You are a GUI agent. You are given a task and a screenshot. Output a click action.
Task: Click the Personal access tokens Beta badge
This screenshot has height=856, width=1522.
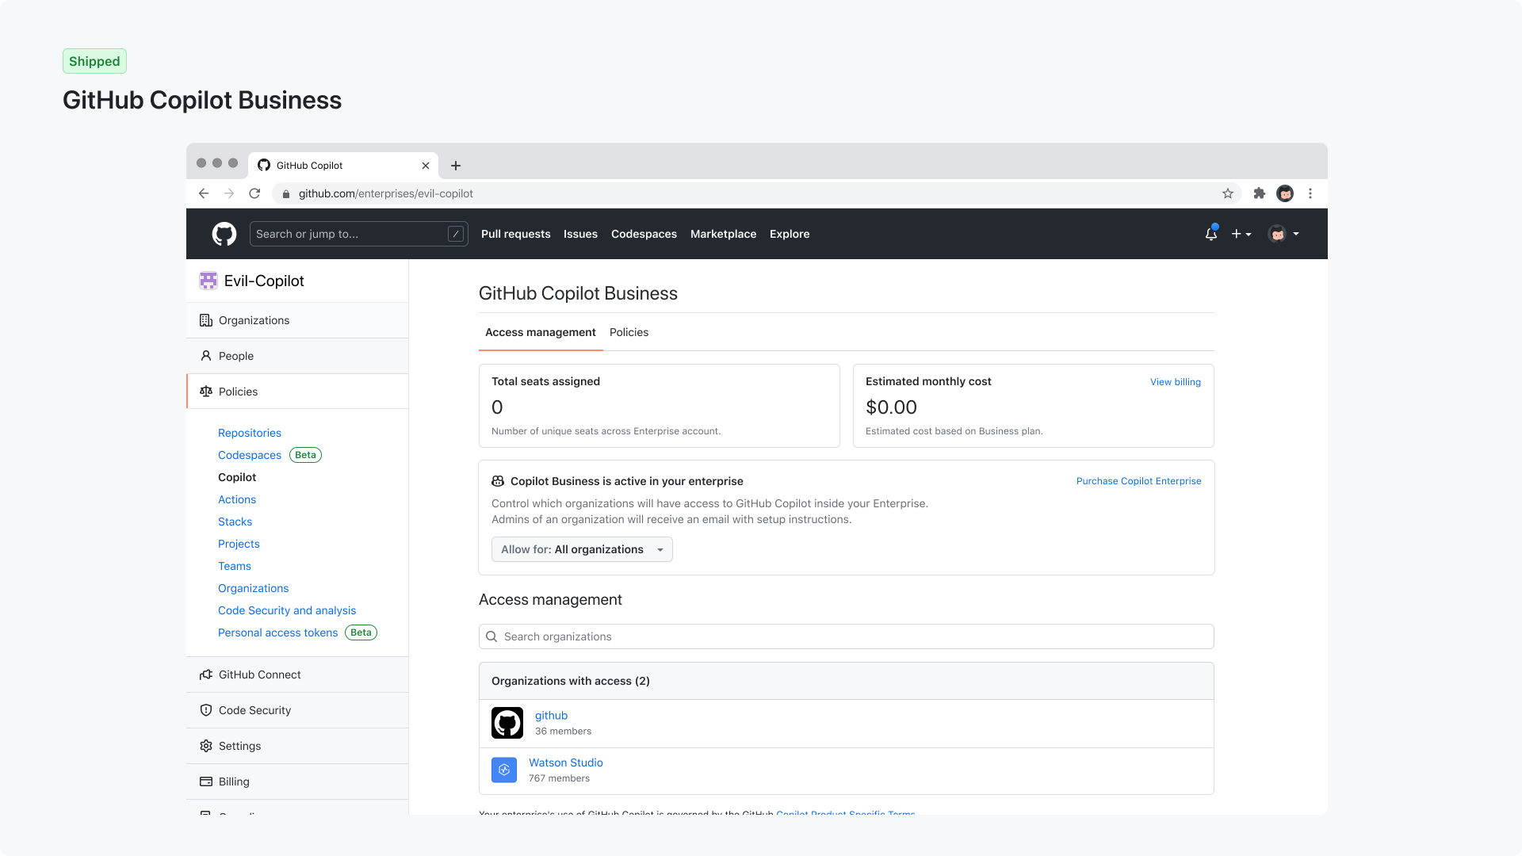[361, 632]
